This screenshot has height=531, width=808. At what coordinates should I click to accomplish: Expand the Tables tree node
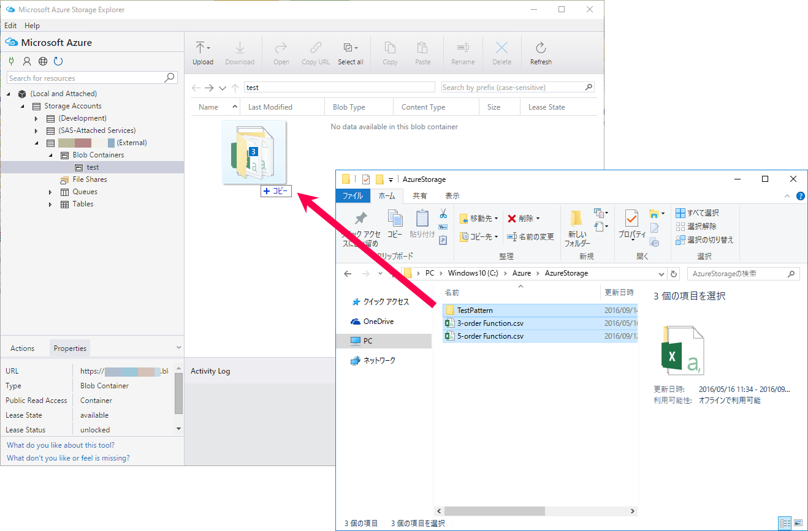pos(50,204)
